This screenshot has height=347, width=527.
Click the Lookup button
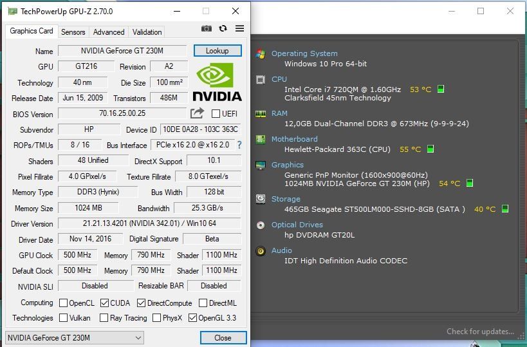tap(217, 51)
